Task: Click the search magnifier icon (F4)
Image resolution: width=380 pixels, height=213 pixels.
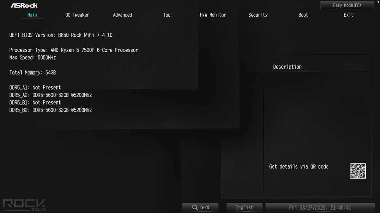Action: pyautogui.click(x=195, y=207)
